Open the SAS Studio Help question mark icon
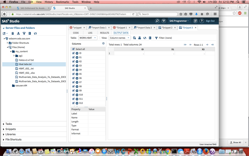 [x=202, y=21]
